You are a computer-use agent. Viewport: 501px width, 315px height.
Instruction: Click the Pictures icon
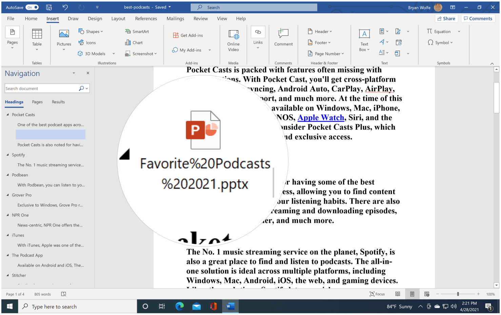(64, 34)
